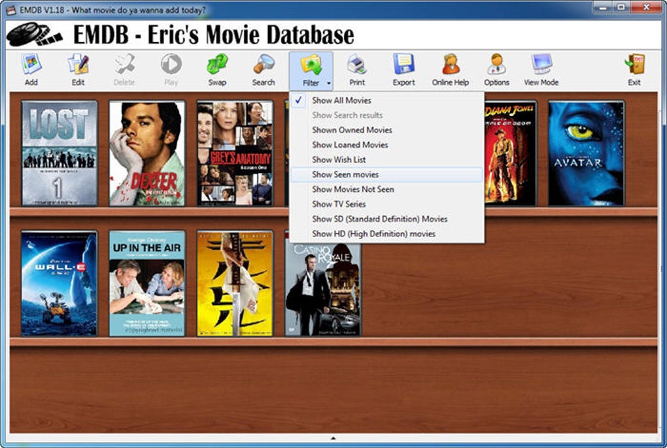Click the Add movie toolbar icon
This screenshot has width=667, height=448.
[31, 70]
